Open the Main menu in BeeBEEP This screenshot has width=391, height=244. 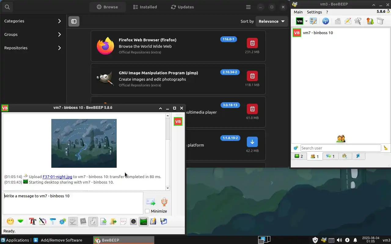coord(298,12)
